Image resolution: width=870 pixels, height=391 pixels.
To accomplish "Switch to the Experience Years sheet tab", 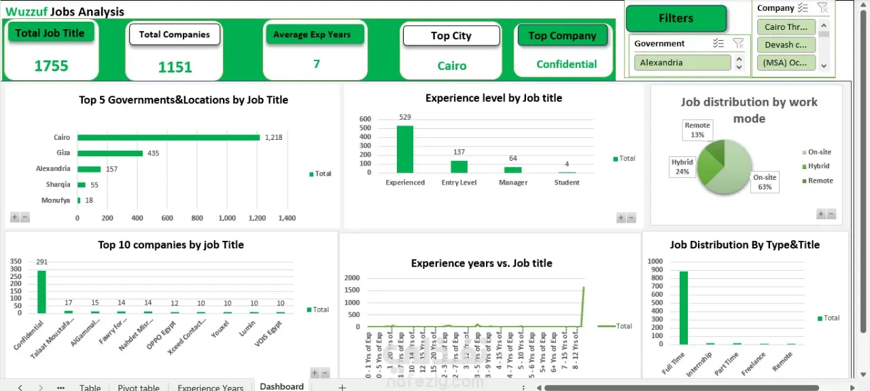I will (210, 388).
